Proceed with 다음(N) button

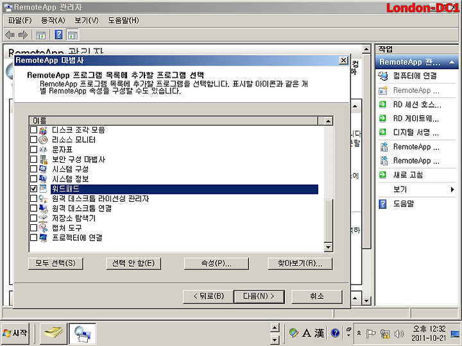coord(259,296)
